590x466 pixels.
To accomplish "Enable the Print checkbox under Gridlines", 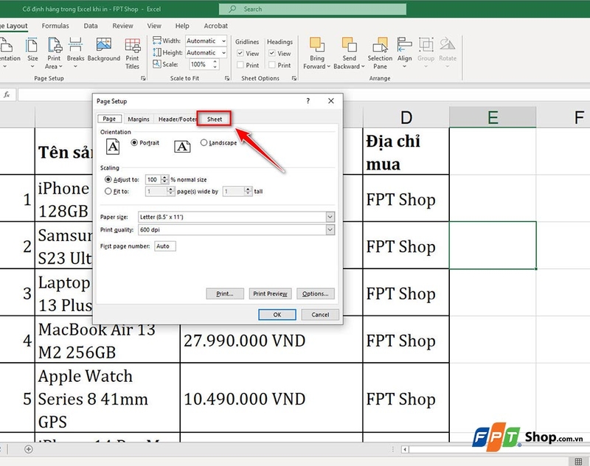I will point(239,65).
